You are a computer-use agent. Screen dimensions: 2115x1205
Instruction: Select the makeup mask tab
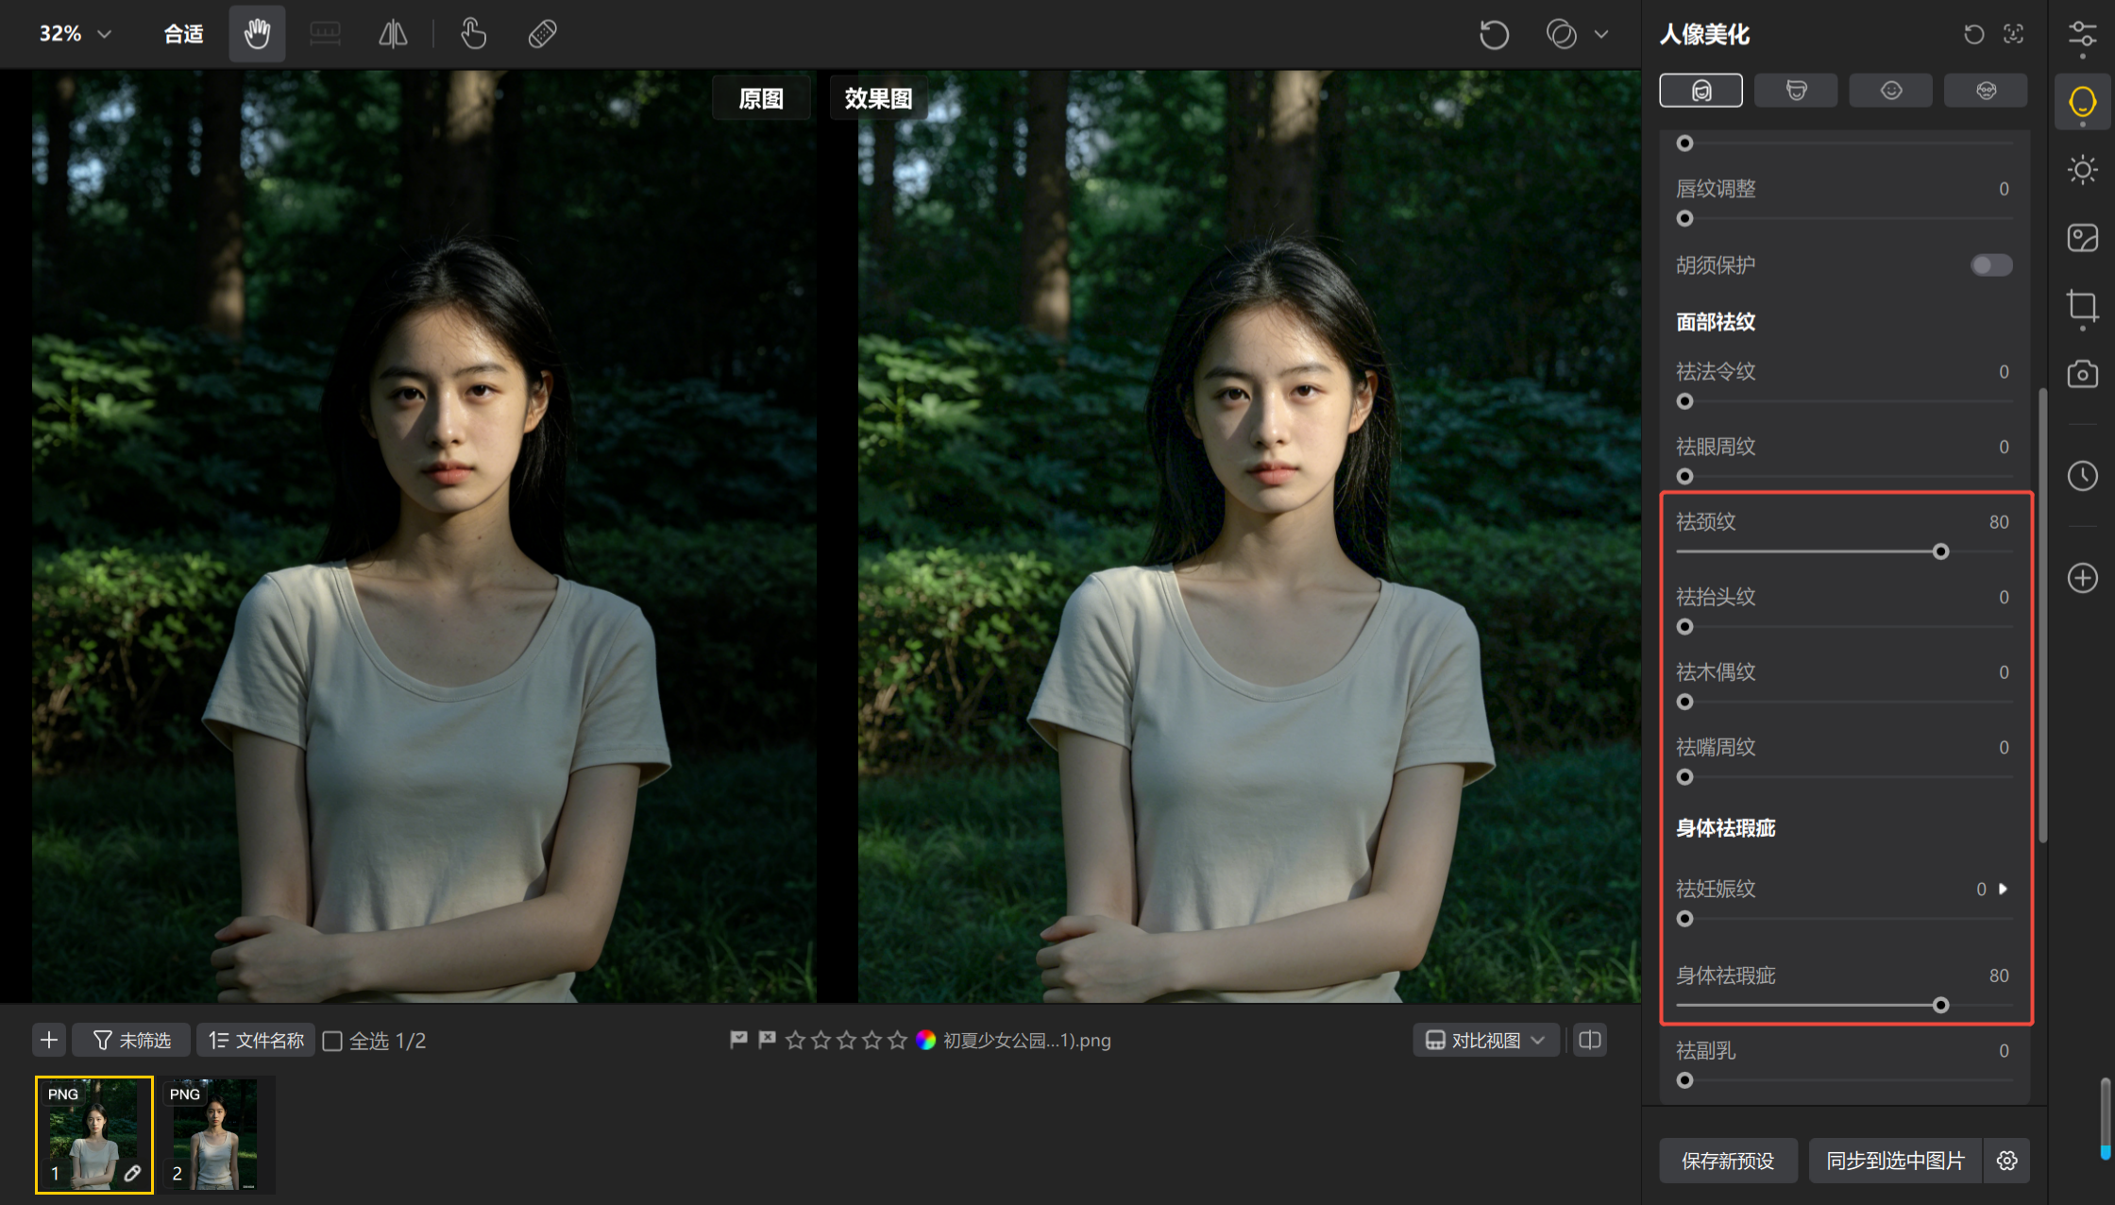pos(1986,91)
